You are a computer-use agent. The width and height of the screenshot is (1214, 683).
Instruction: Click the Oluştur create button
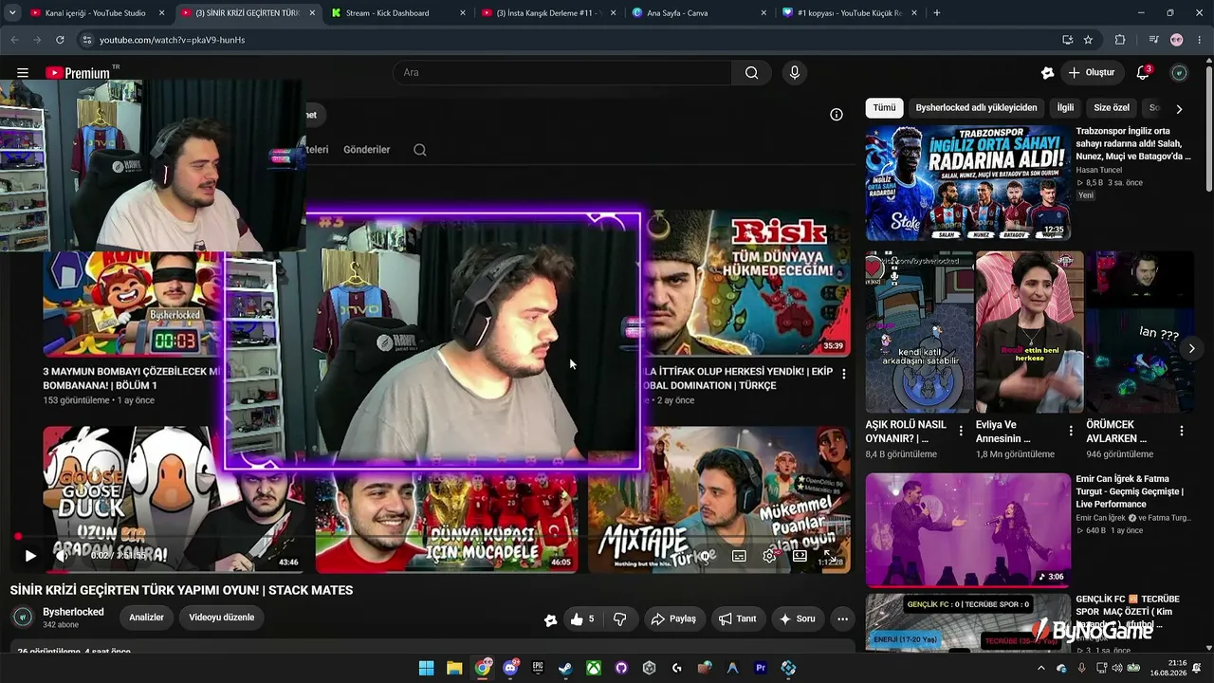pos(1092,73)
